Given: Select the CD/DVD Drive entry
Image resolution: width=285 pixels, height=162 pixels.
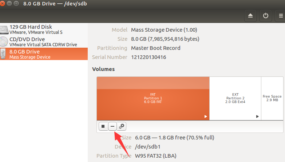Looking at the screenshot, I should 44,42.
